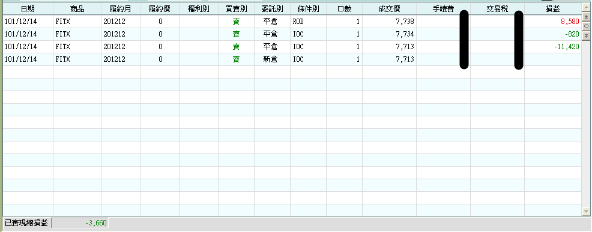
Task: Click the lot count 1 in the ROD row
Action: coord(357,22)
